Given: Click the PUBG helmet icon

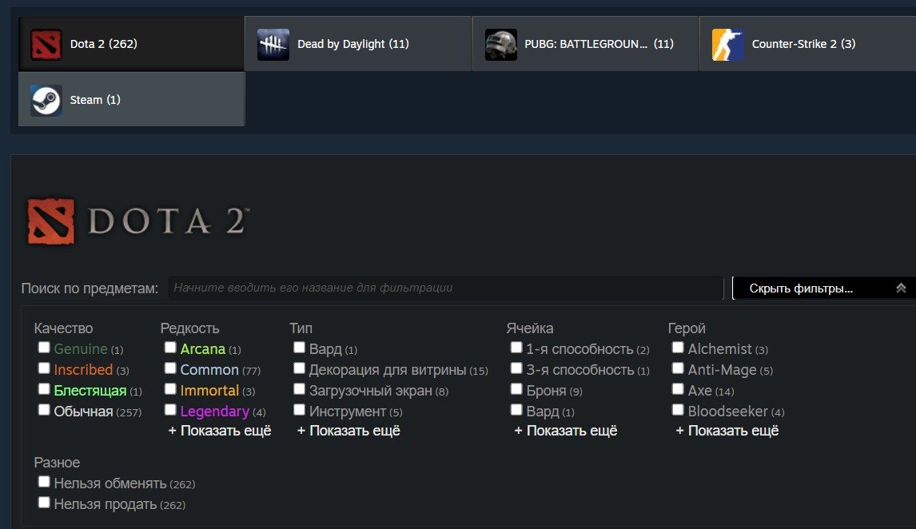Looking at the screenshot, I should 500,45.
